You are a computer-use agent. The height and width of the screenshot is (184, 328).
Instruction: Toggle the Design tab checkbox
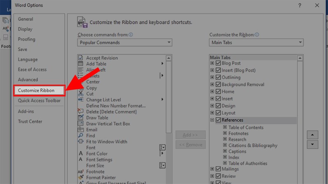click(x=218, y=106)
